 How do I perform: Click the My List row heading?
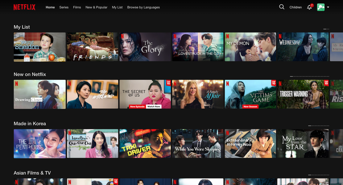(22, 27)
